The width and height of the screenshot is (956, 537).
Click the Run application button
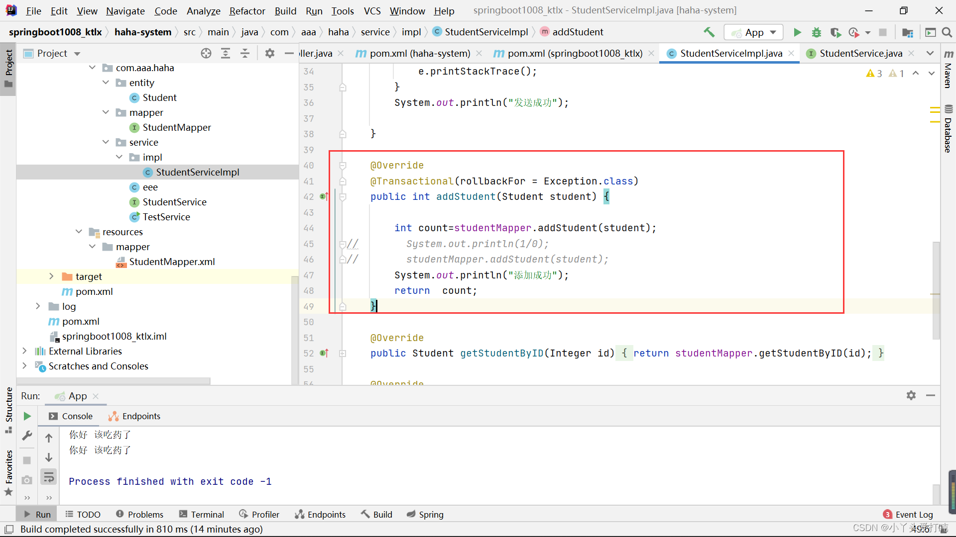(797, 31)
